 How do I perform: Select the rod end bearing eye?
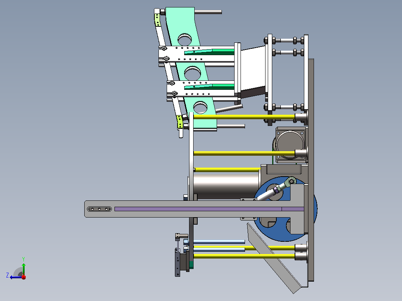pos(292,181)
